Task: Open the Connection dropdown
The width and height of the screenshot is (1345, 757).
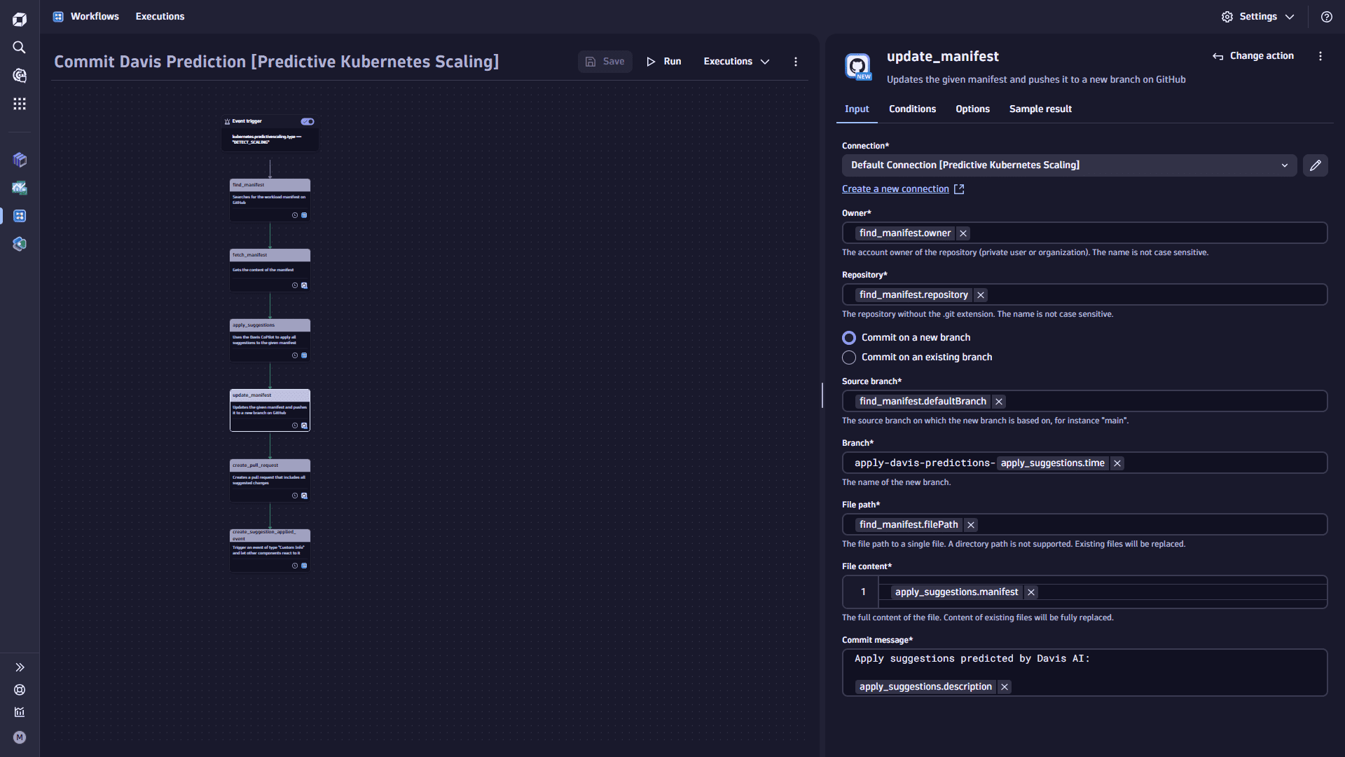Action: [1069, 165]
